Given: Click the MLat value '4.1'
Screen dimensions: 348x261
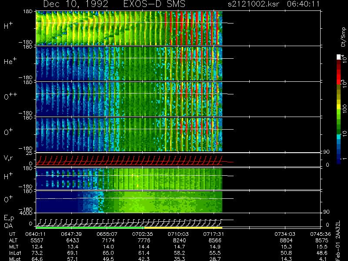Looking at the screenshot, I should (x=323, y=259).
